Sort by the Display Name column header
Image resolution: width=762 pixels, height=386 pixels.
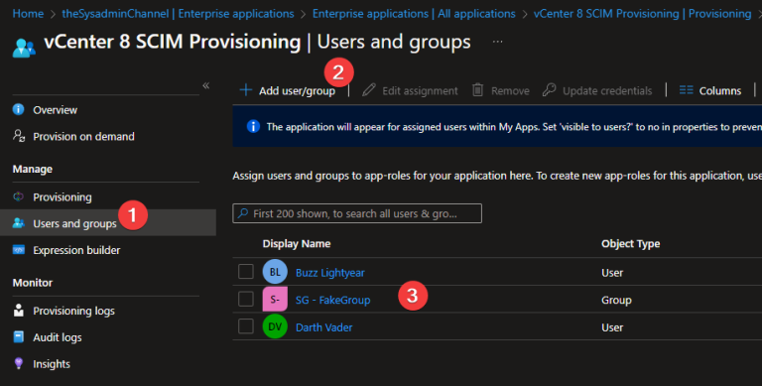[297, 243]
